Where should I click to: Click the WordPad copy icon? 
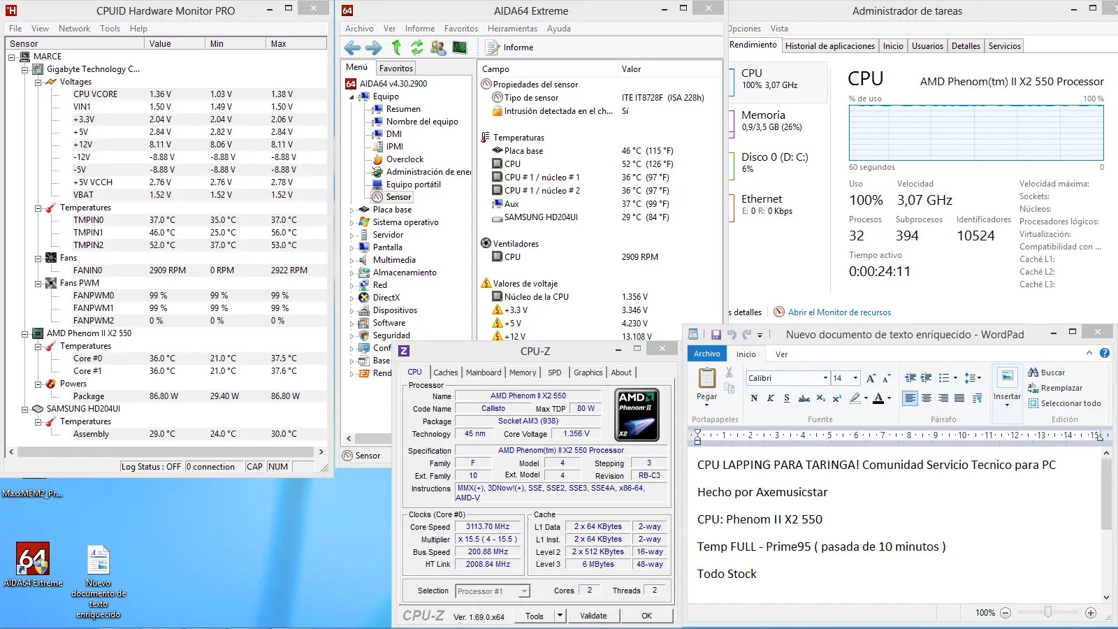tap(729, 388)
